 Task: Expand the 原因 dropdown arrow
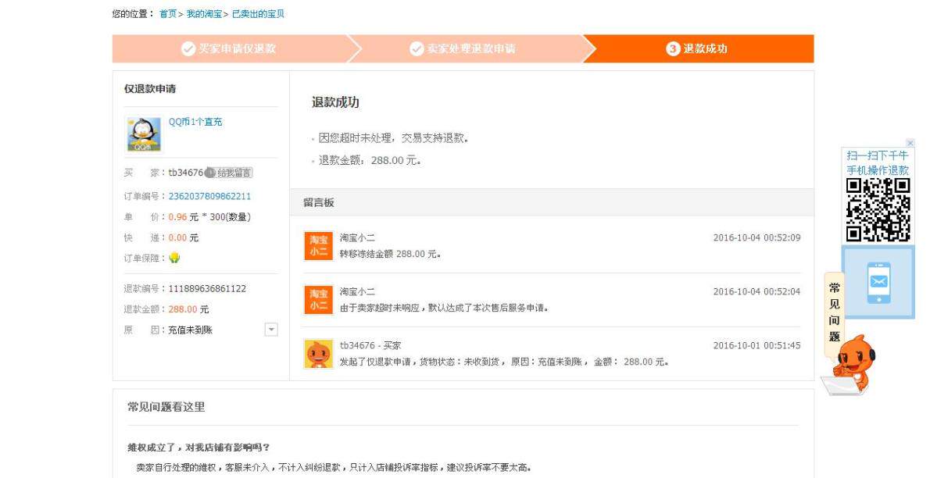point(271,330)
